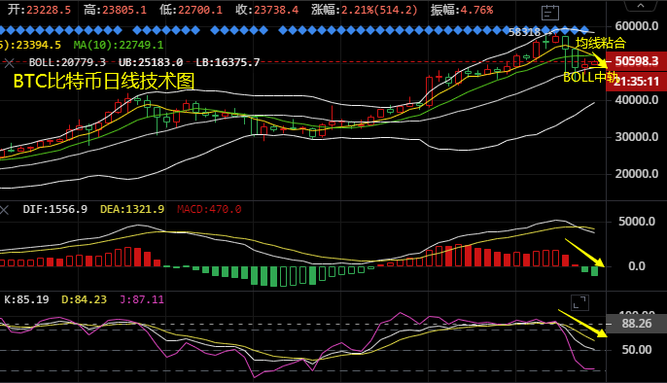The width and height of the screenshot is (667, 383).
Task: Collapse the panel with the top chevron
Action: coord(641,6)
